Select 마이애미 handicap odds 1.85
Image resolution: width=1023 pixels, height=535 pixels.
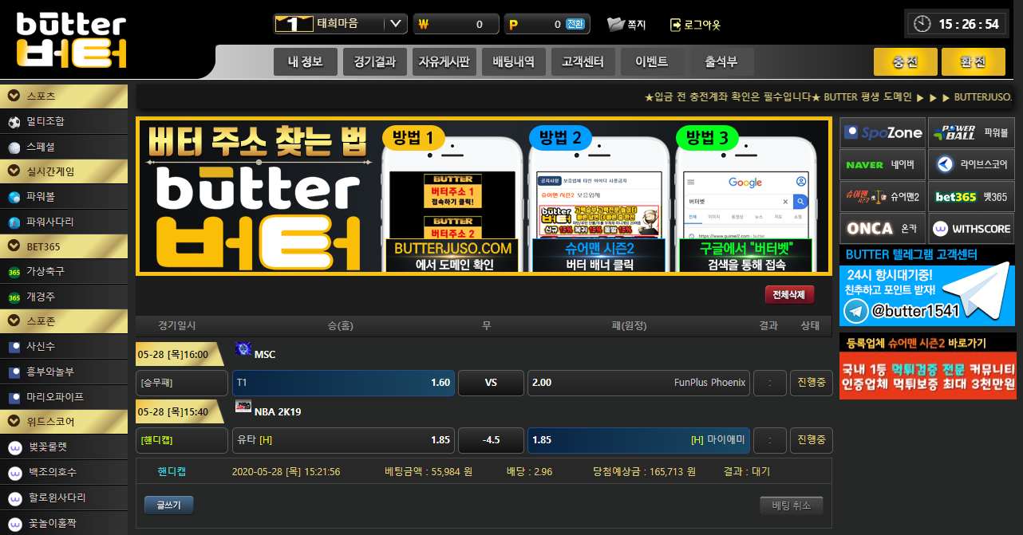pos(638,440)
